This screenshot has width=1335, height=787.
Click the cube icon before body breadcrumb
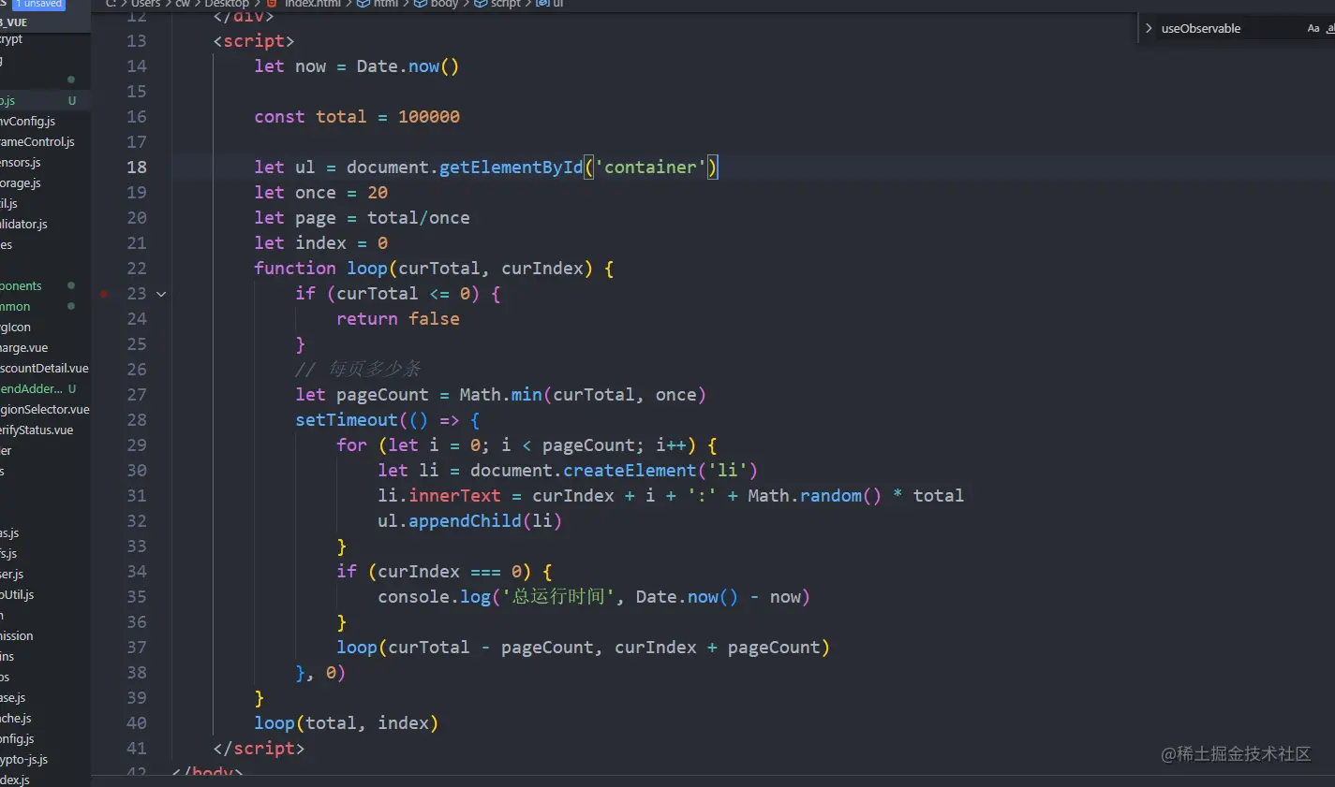pos(421,4)
